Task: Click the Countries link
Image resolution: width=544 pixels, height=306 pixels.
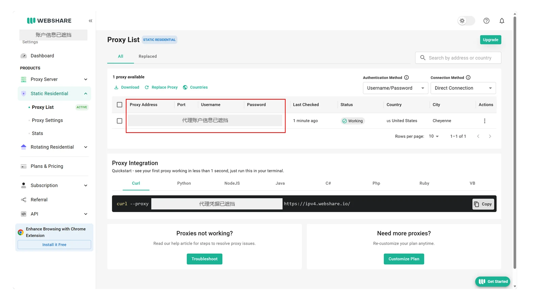Action: point(195,87)
